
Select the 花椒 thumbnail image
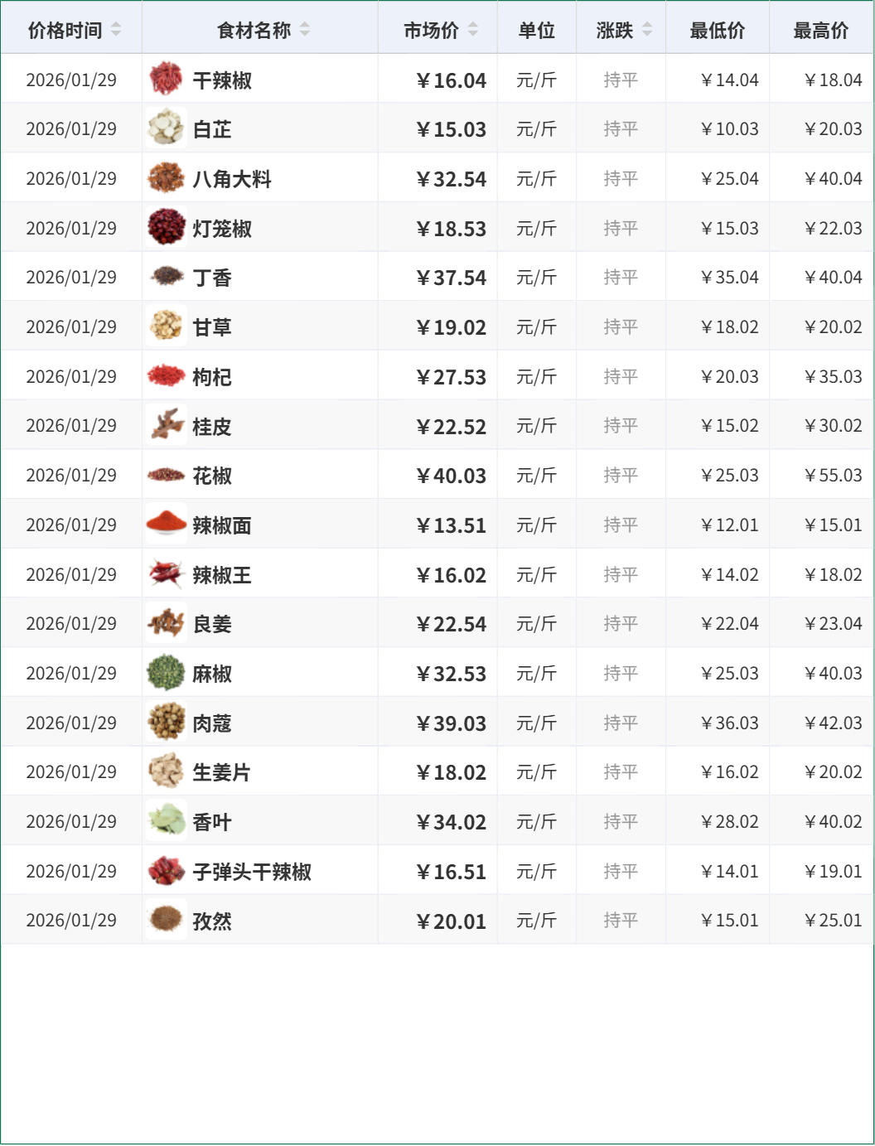pyautogui.click(x=166, y=475)
